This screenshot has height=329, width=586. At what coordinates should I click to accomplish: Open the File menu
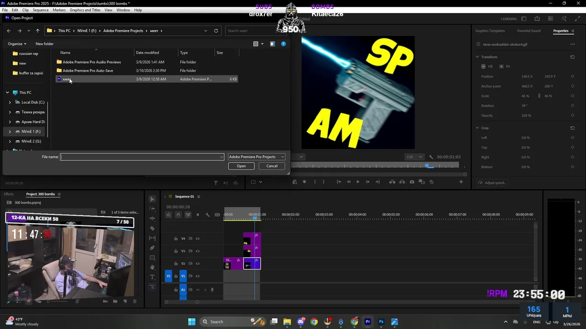coord(5,10)
